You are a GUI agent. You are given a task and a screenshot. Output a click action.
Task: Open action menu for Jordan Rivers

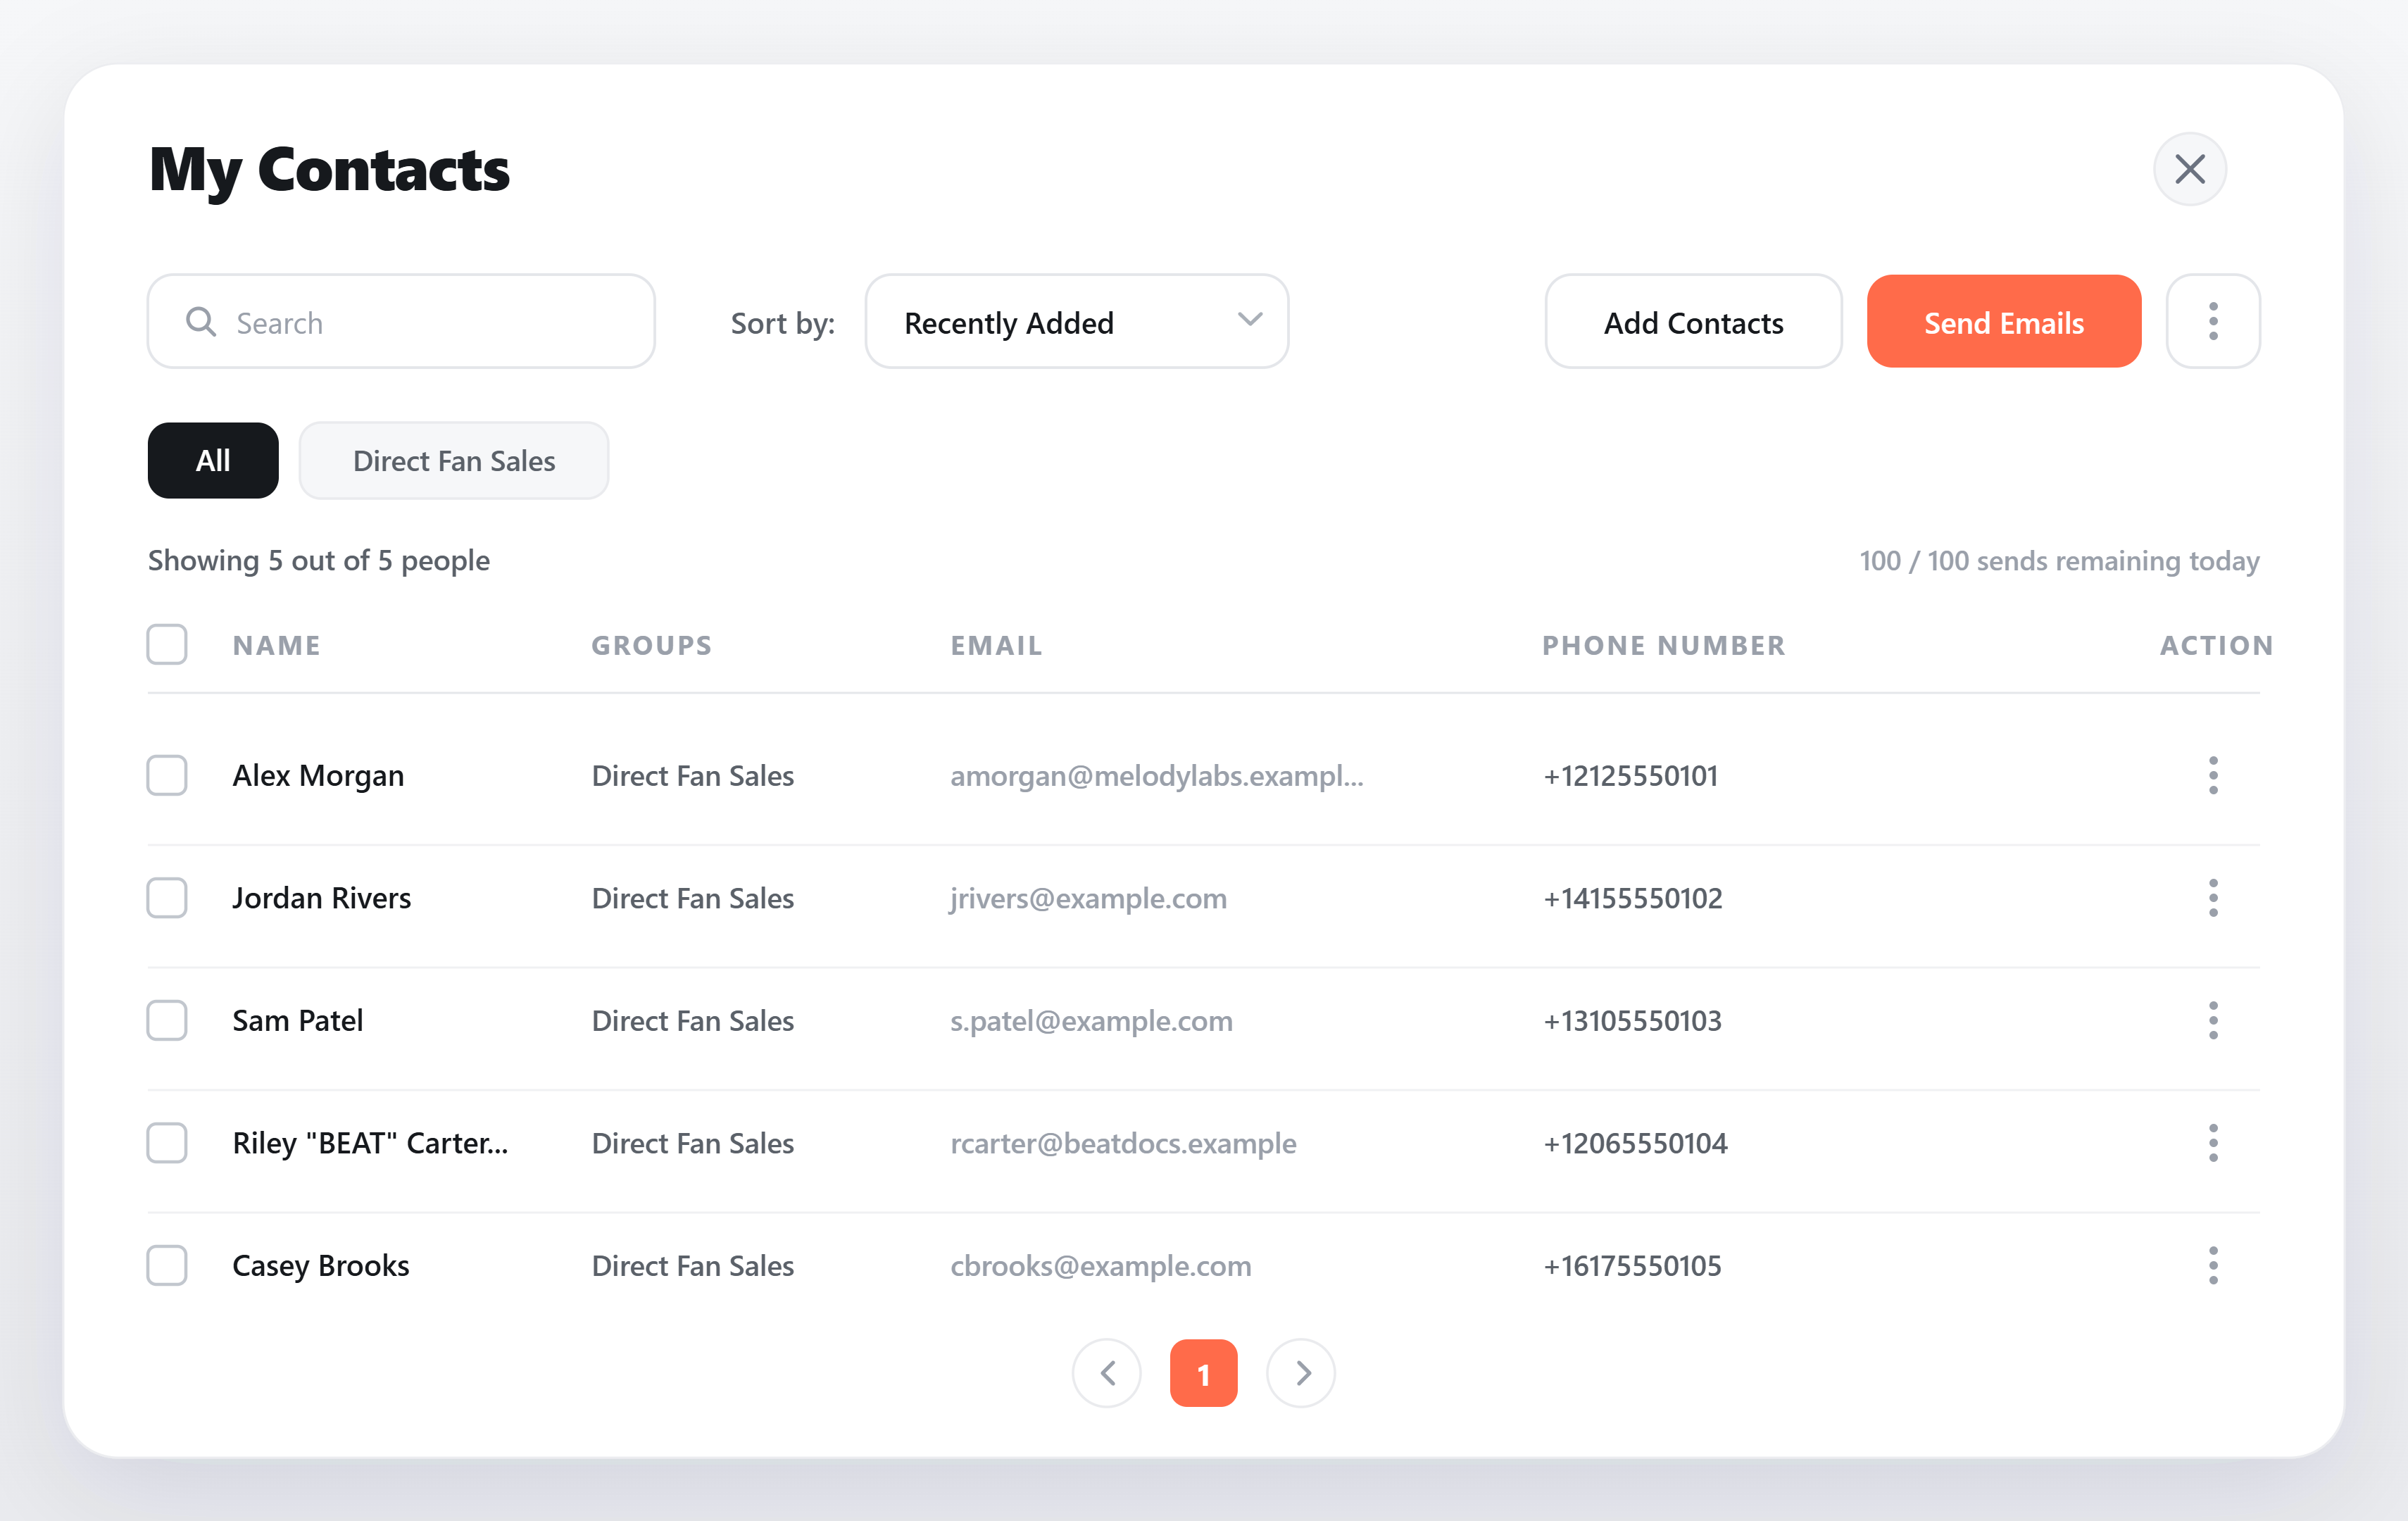[x=2212, y=898]
